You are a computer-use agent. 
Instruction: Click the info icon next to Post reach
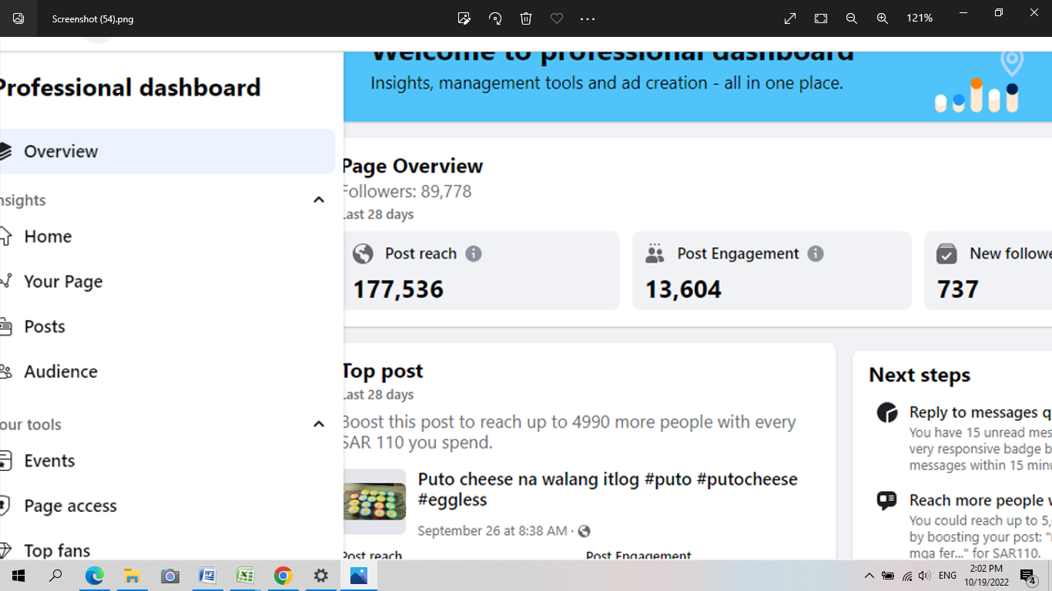(474, 253)
